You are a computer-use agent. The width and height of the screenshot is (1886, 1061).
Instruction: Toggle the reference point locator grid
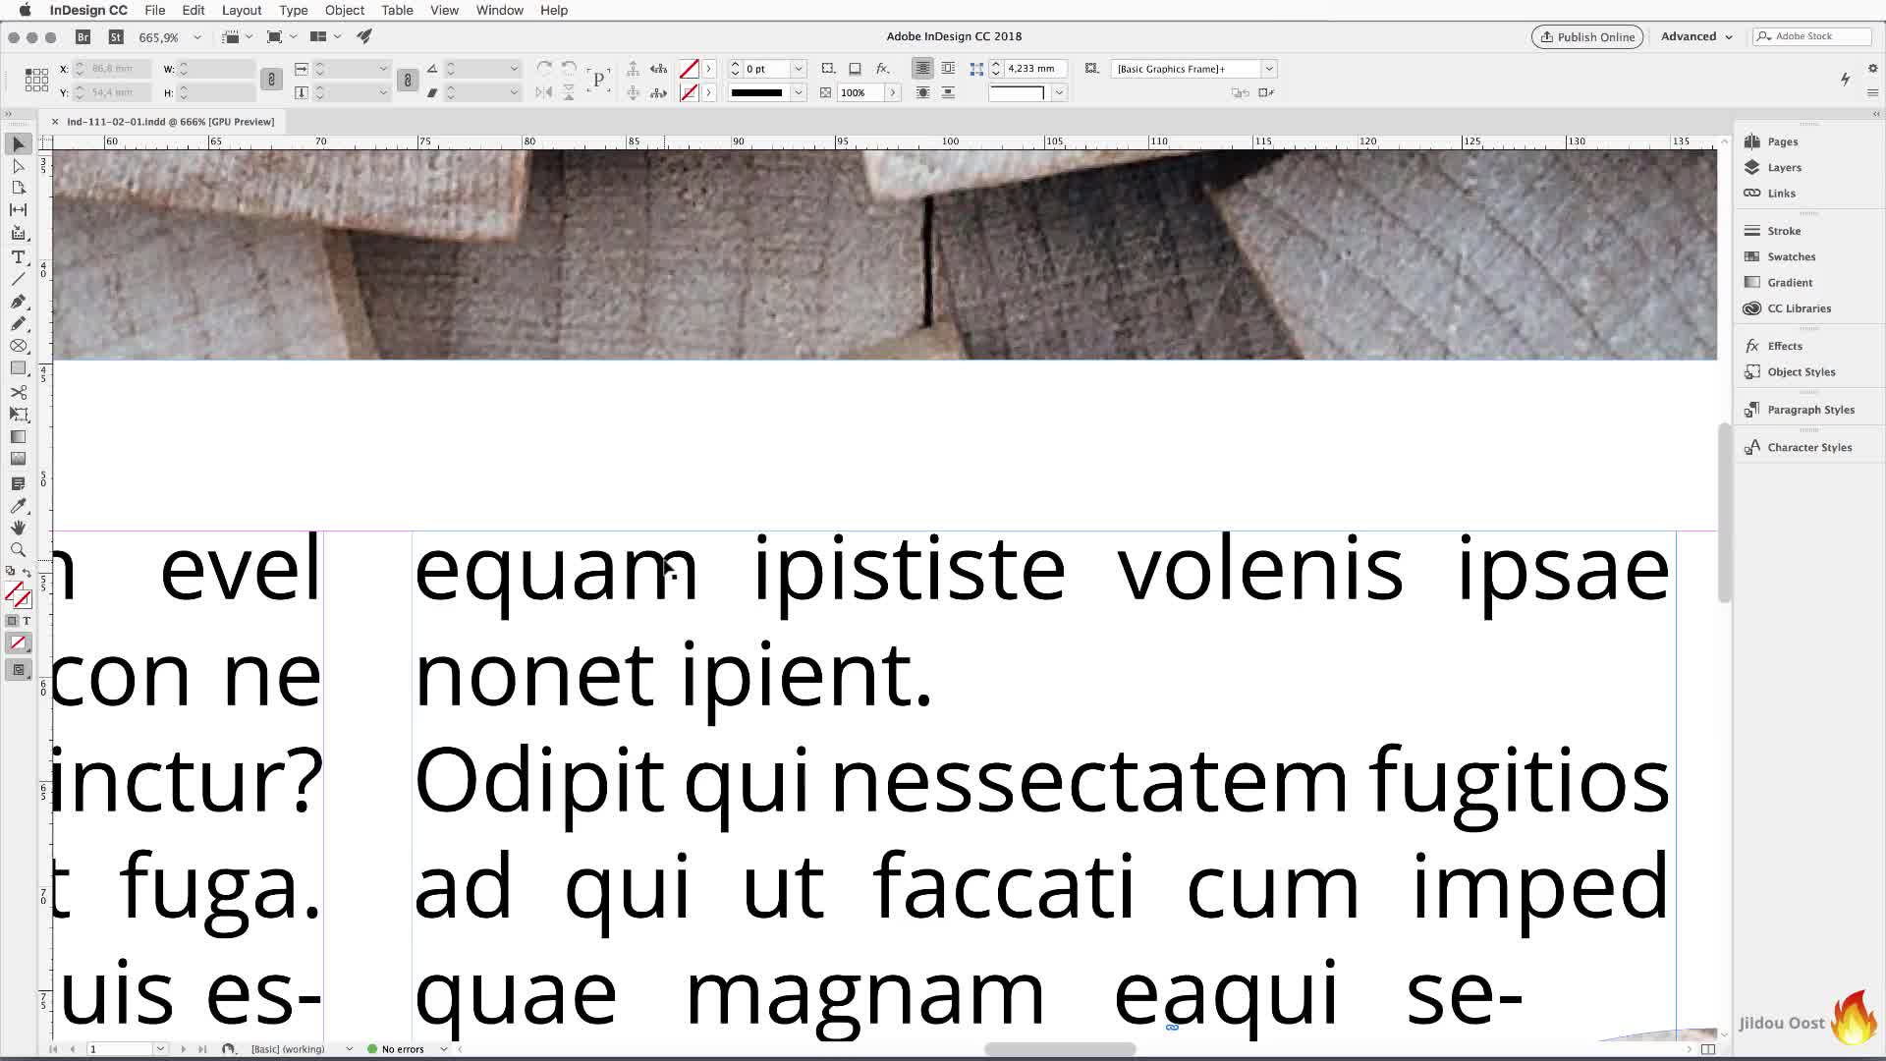click(36, 80)
